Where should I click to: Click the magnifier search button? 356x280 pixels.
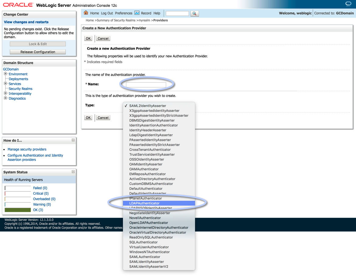coord(194,13)
